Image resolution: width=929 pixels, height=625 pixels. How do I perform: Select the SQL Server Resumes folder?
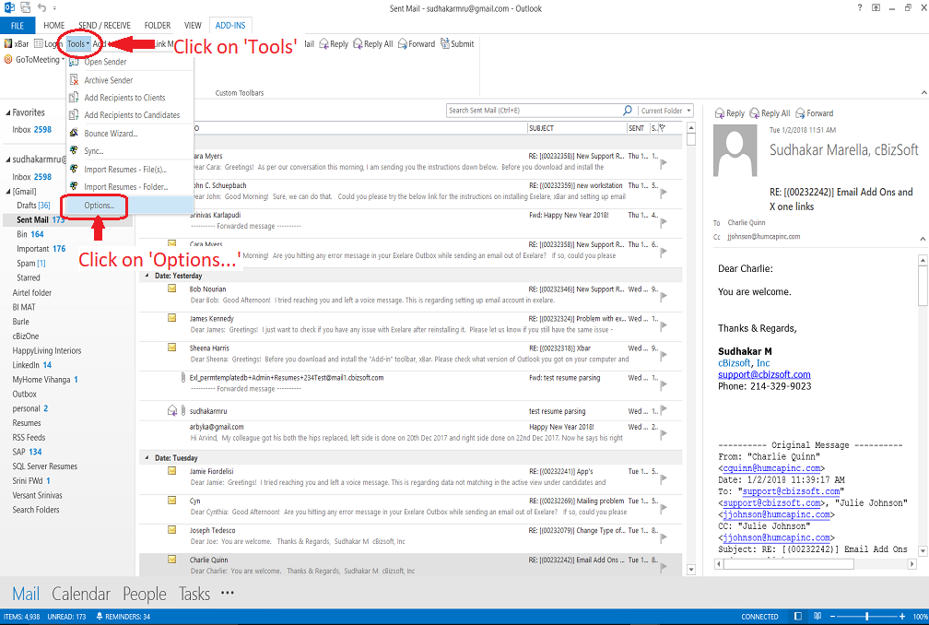pos(45,466)
